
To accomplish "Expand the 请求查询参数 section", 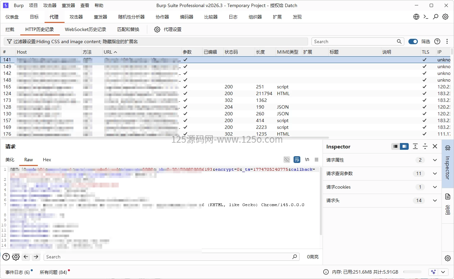I will [x=435, y=174].
